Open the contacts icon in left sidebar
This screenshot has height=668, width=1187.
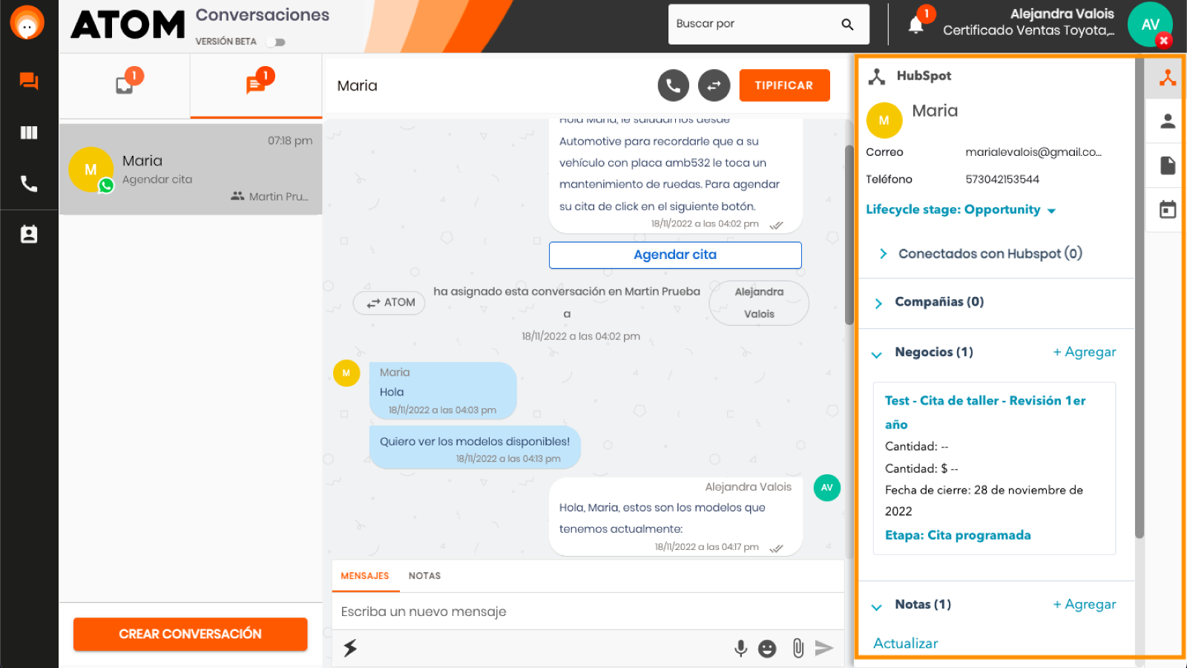pos(29,233)
